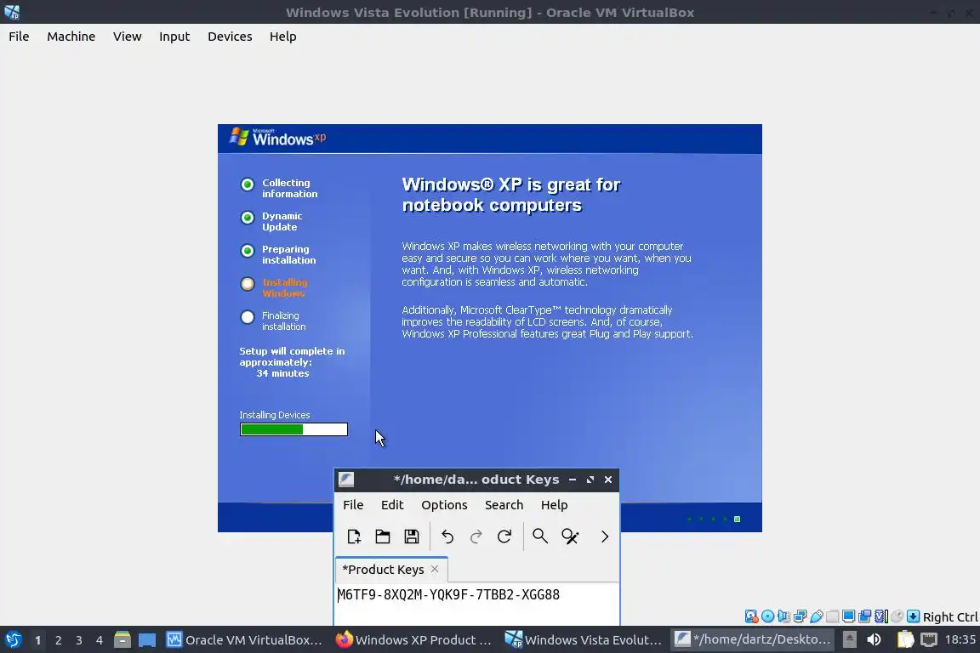Save the Product Keys file via floppy icon
Image resolution: width=980 pixels, height=653 pixels.
[411, 537]
